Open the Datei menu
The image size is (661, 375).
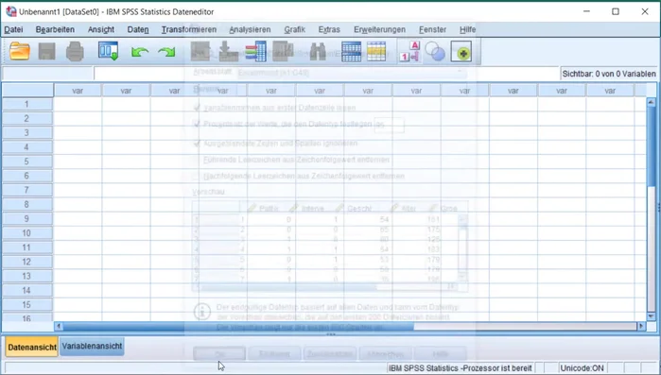pyautogui.click(x=13, y=29)
